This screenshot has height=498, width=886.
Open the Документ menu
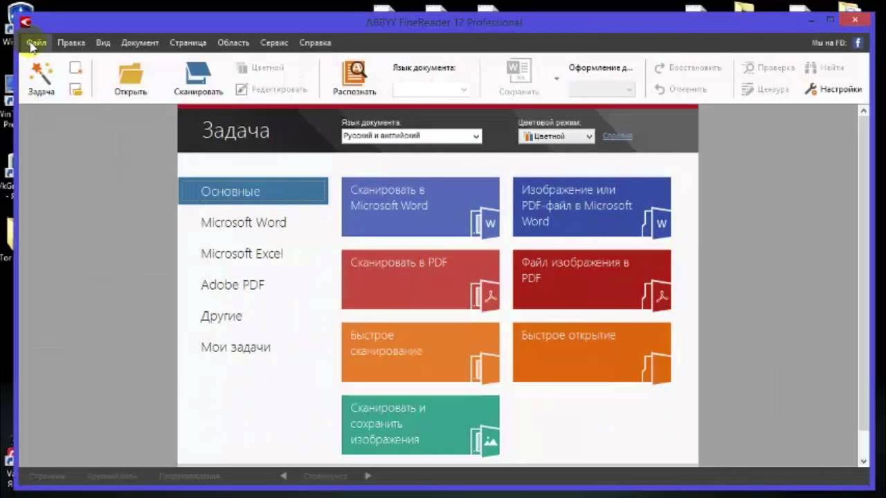tap(140, 43)
